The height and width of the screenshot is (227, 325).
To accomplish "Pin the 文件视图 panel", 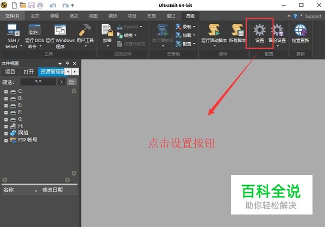I will click(67, 63).
